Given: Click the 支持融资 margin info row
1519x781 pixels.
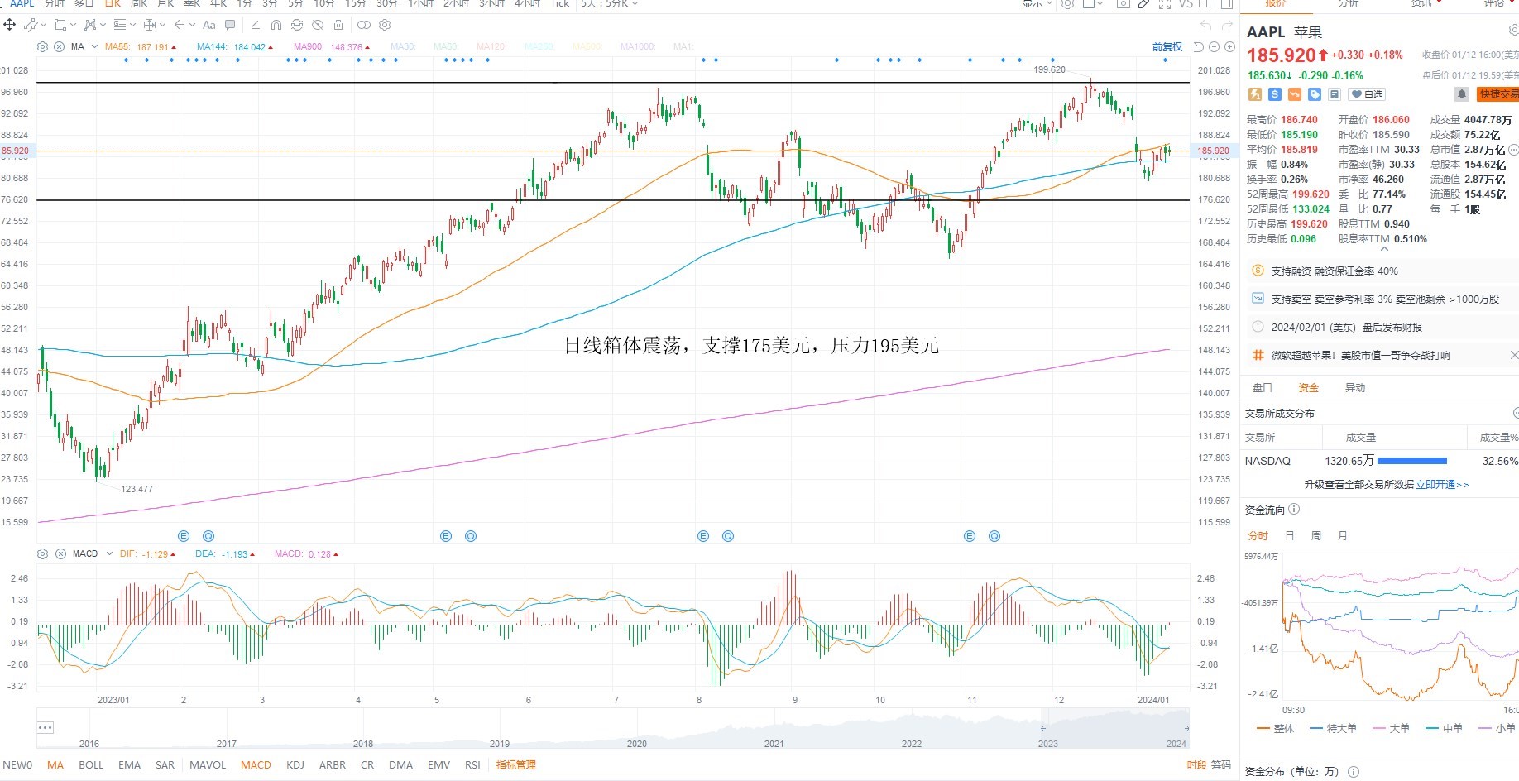Looking at the screenshot, I should click(1382, 271).
